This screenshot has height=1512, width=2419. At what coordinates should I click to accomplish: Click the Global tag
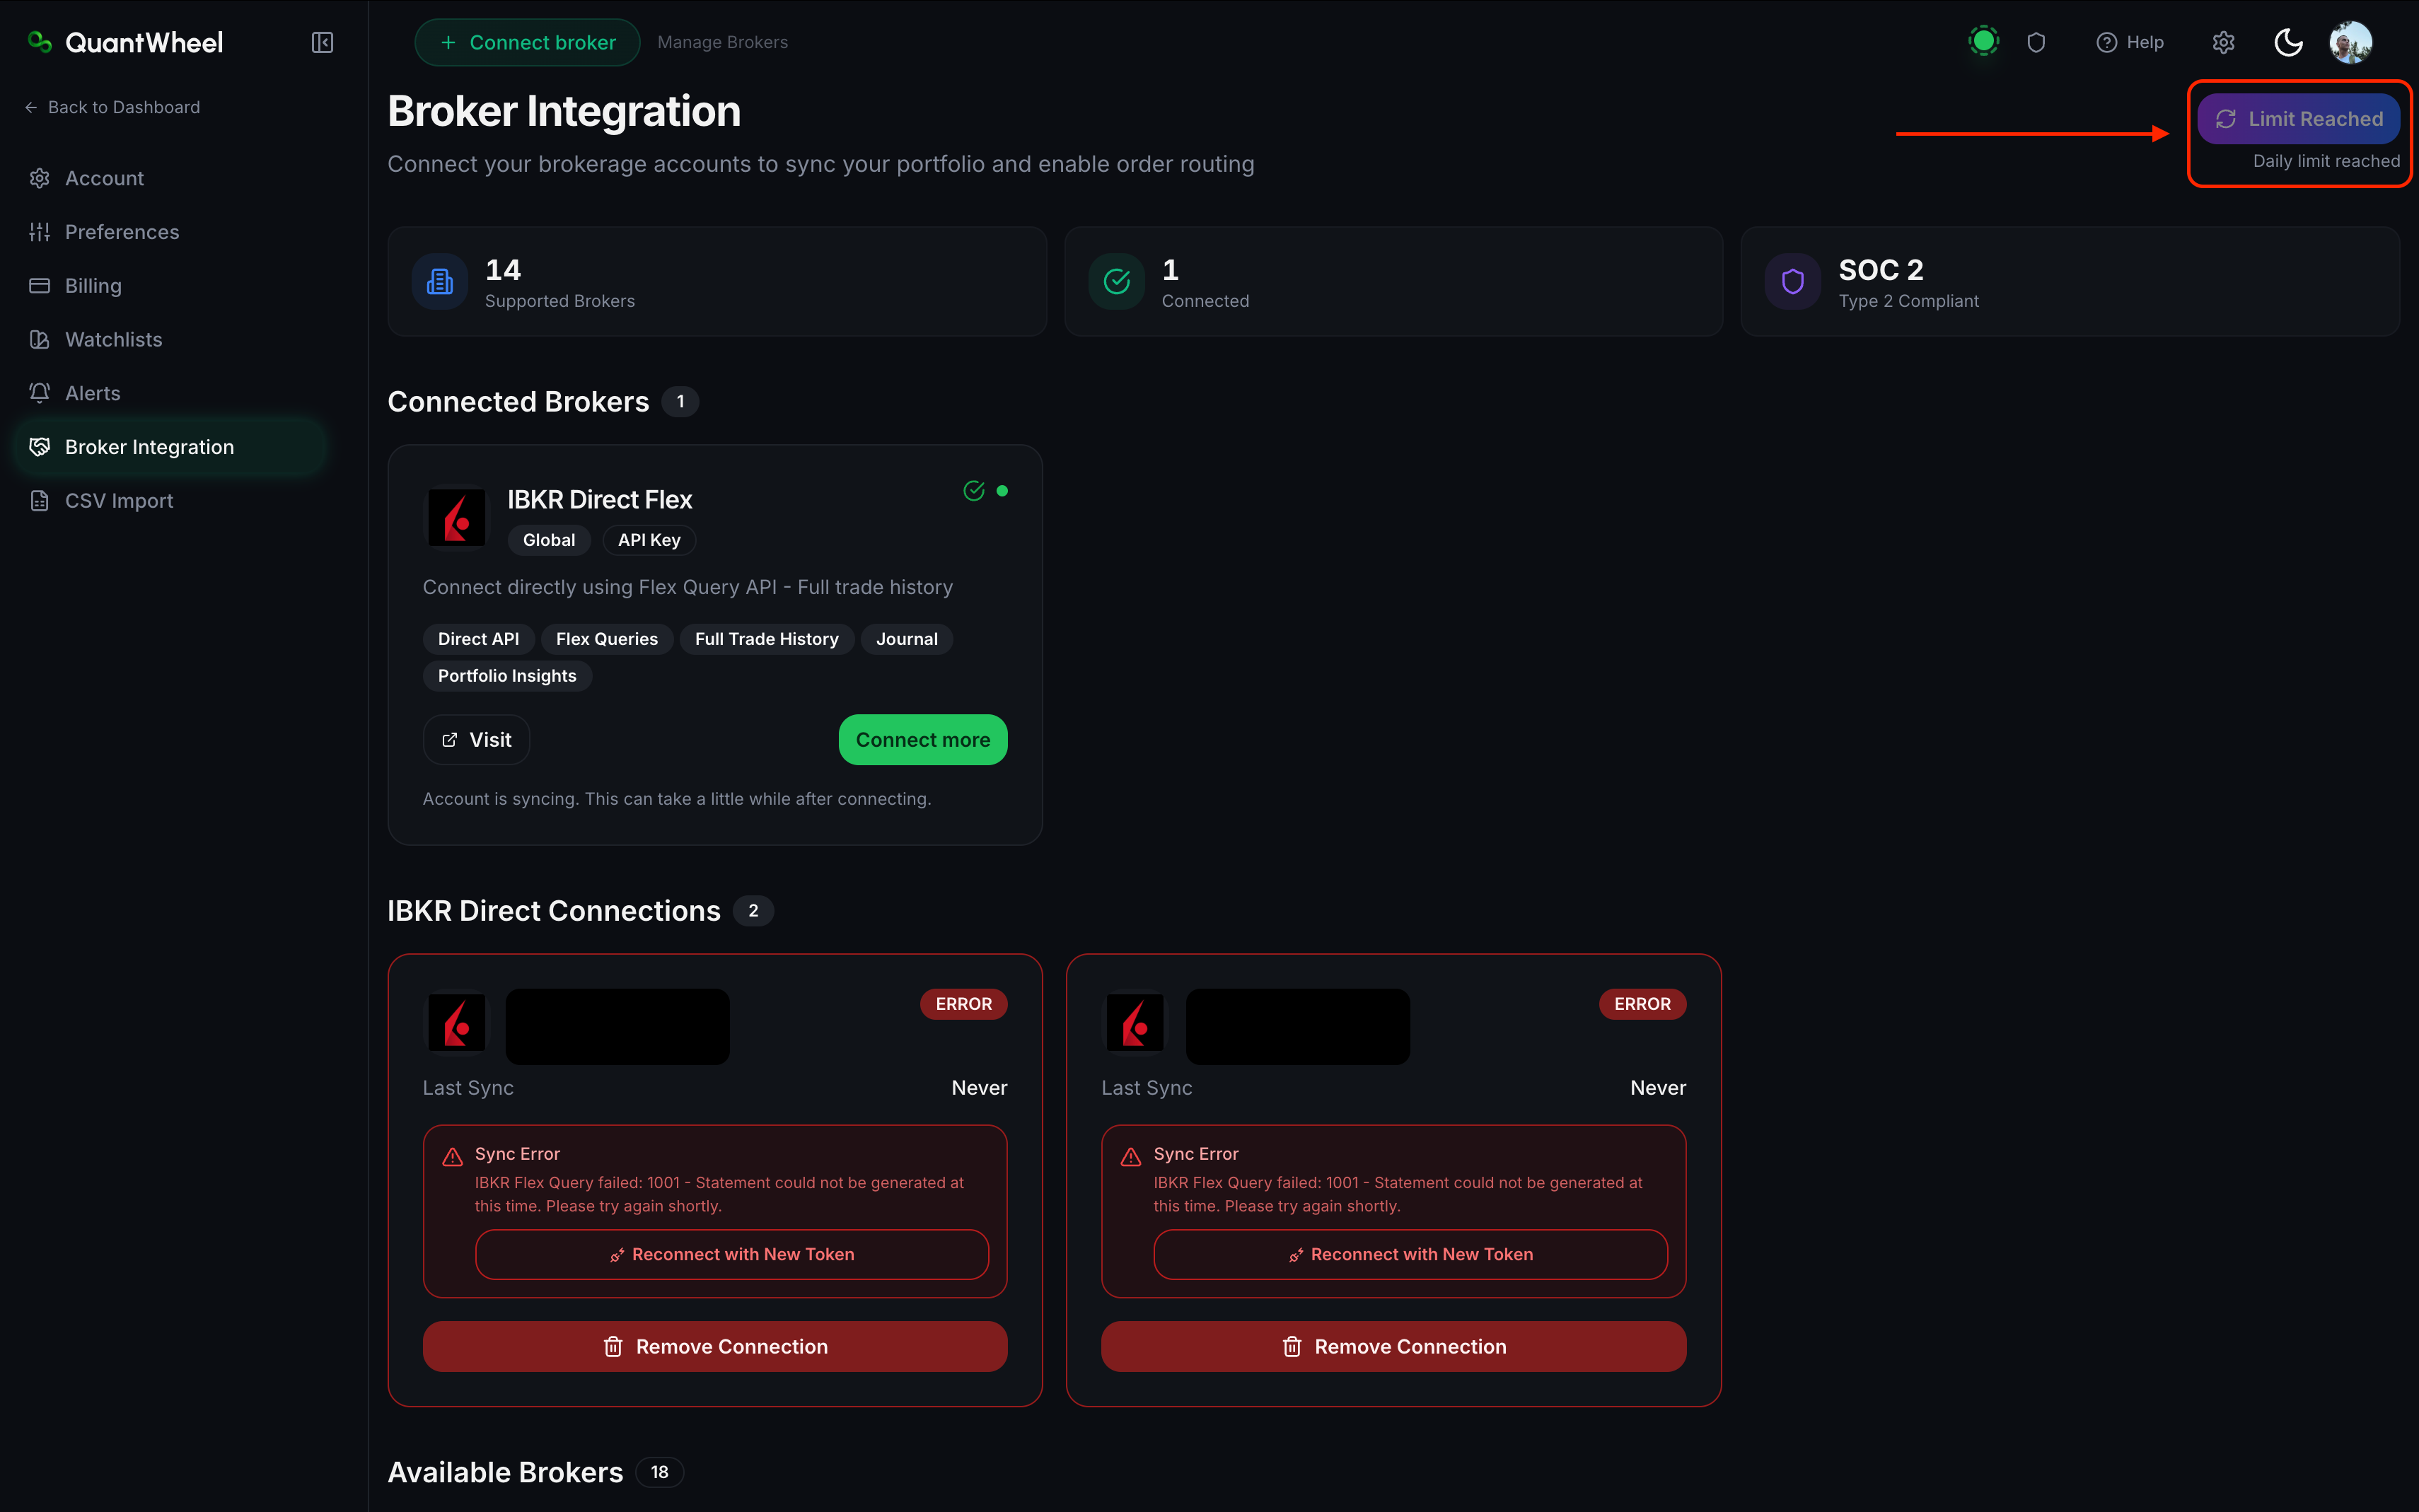click(x=549, y=540)
